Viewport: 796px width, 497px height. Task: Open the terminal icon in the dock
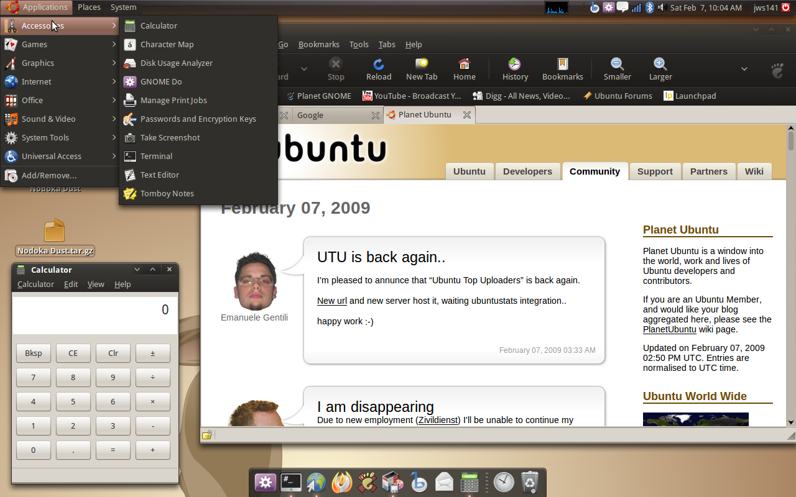(x=291, y=482)
